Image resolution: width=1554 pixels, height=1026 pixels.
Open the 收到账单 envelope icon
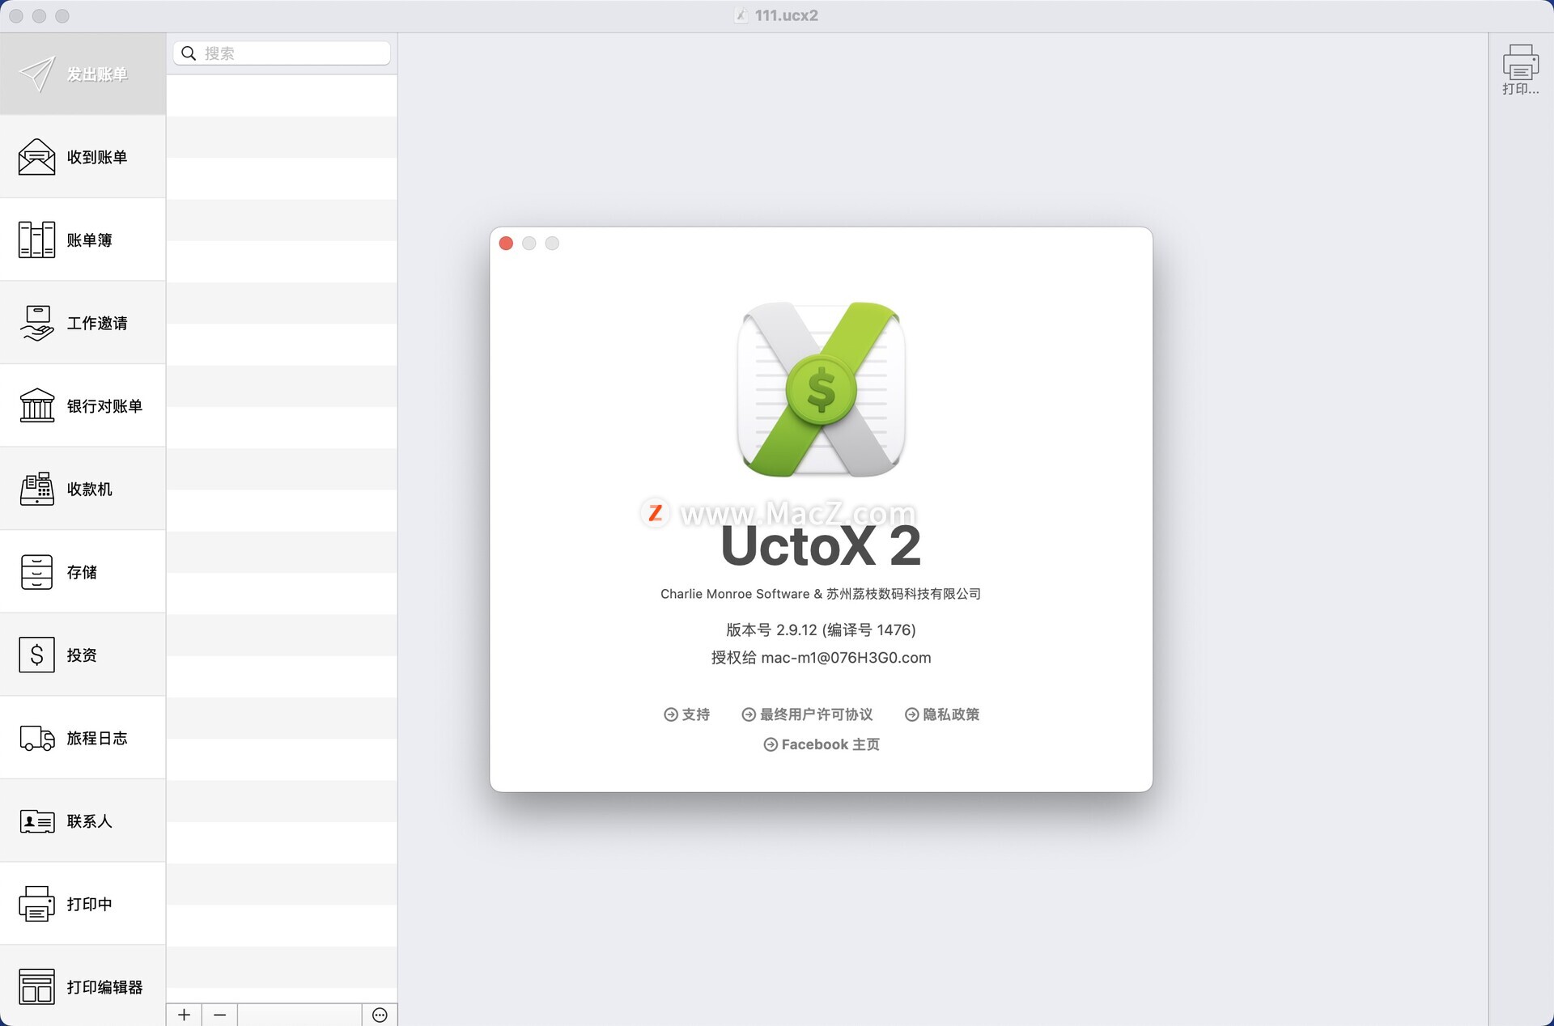(36, 157)
